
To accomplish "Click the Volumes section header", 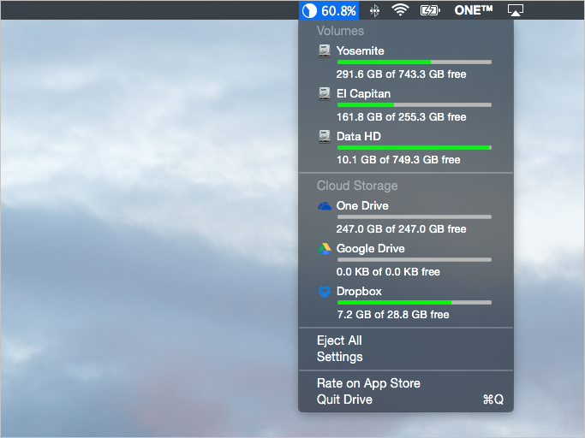I will pos(340,31).
